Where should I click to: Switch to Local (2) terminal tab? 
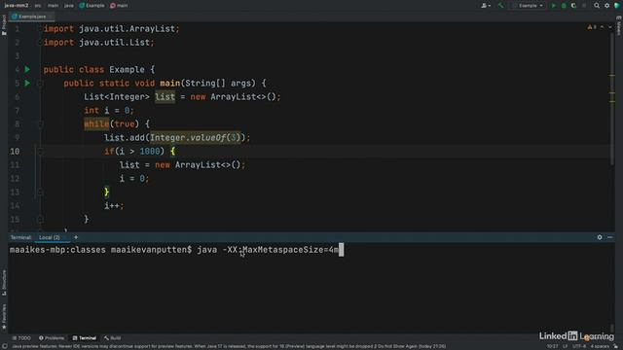[x=50, y=237]
